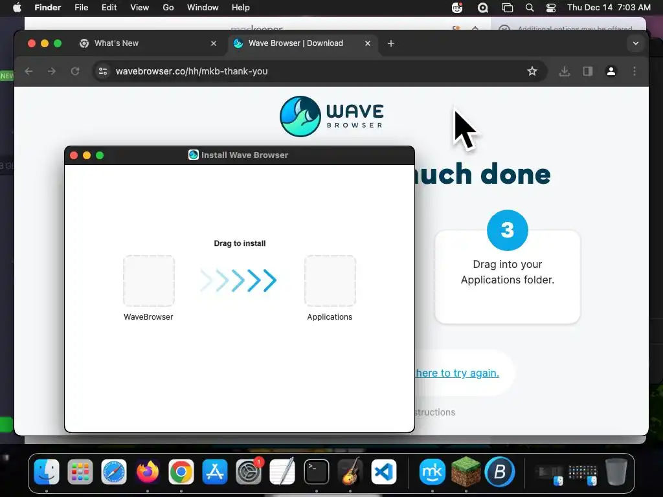
Task: Launch Terminal from the dock
Action: click(316, 472)
